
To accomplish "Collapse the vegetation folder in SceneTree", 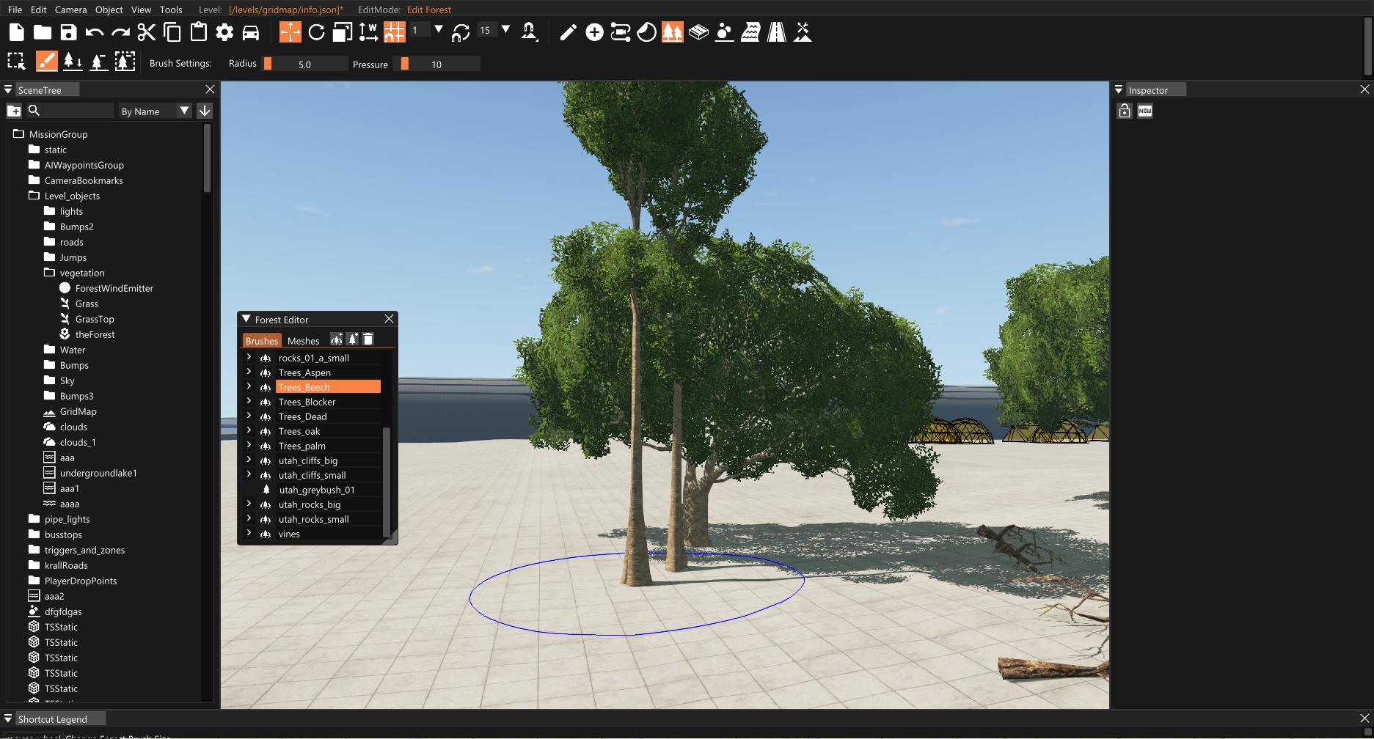I will click(x=49, y=273).
